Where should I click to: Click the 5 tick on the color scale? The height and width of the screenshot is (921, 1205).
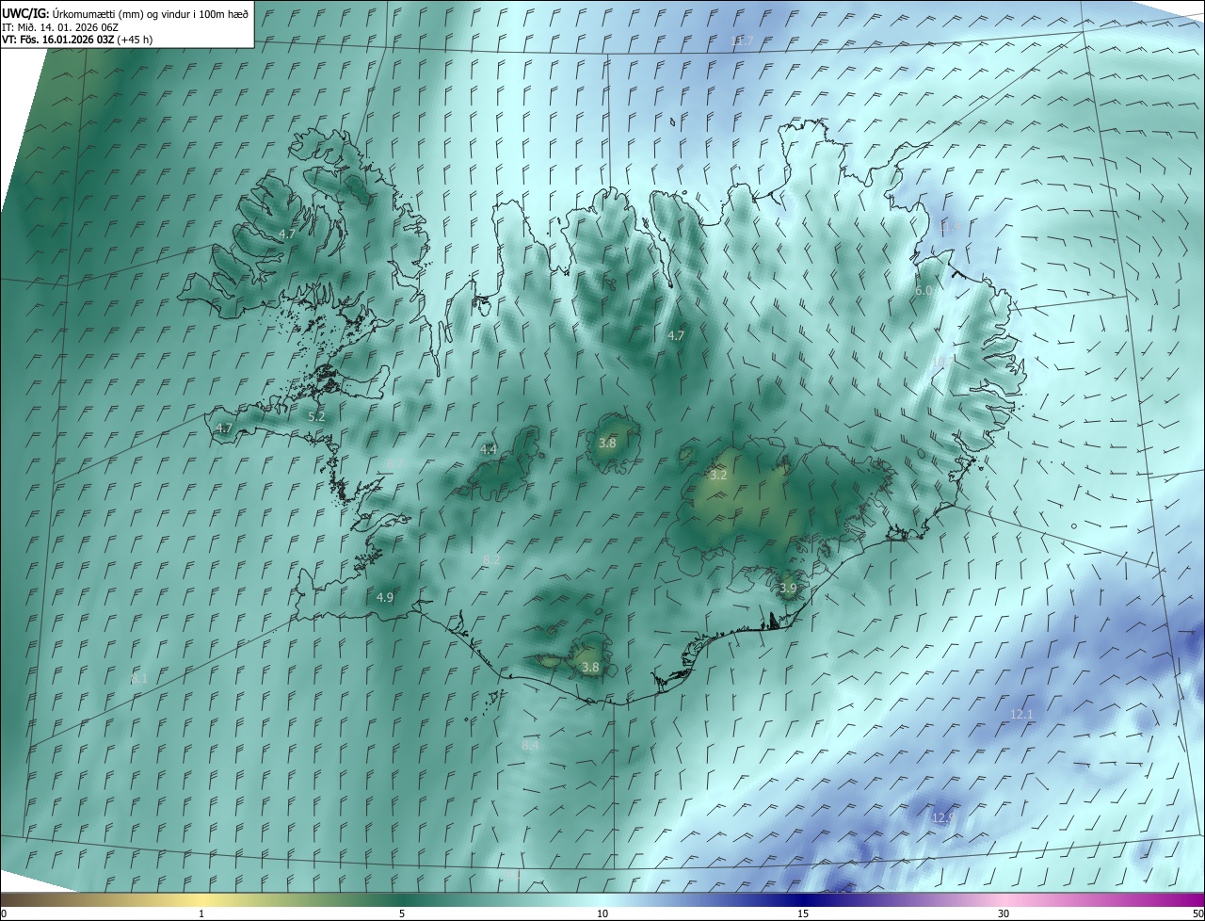coord(402,913)
